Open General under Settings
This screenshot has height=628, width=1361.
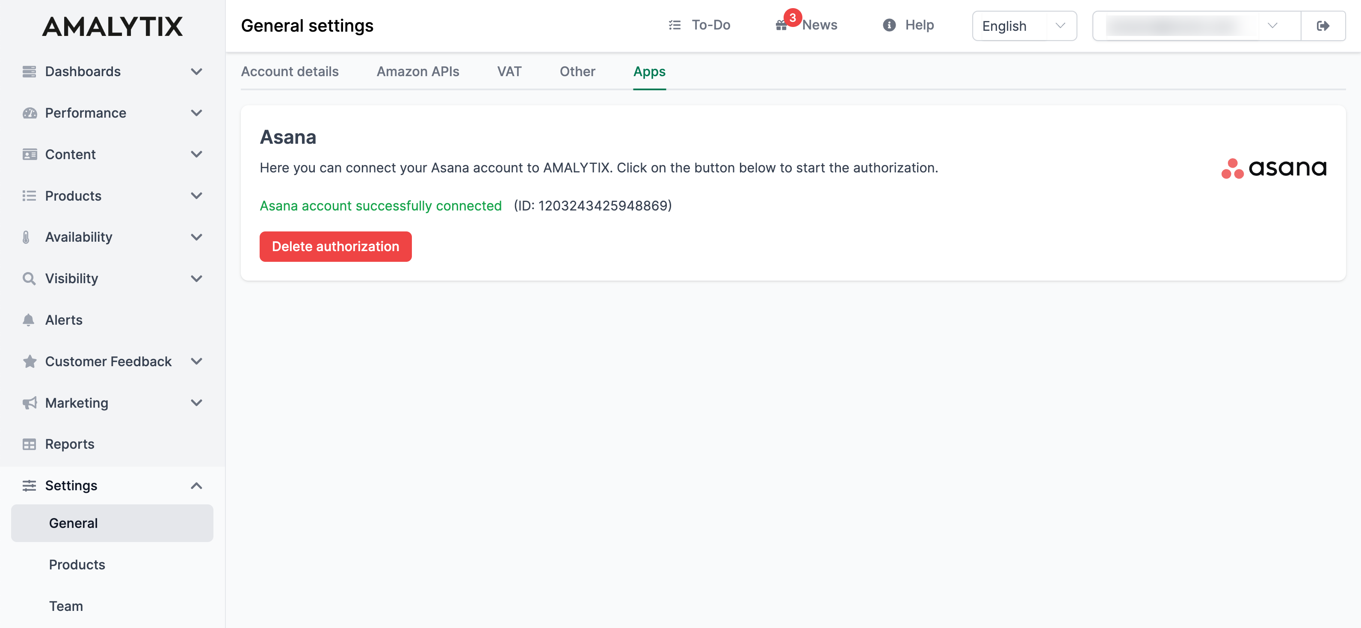[x=112, y=523]
